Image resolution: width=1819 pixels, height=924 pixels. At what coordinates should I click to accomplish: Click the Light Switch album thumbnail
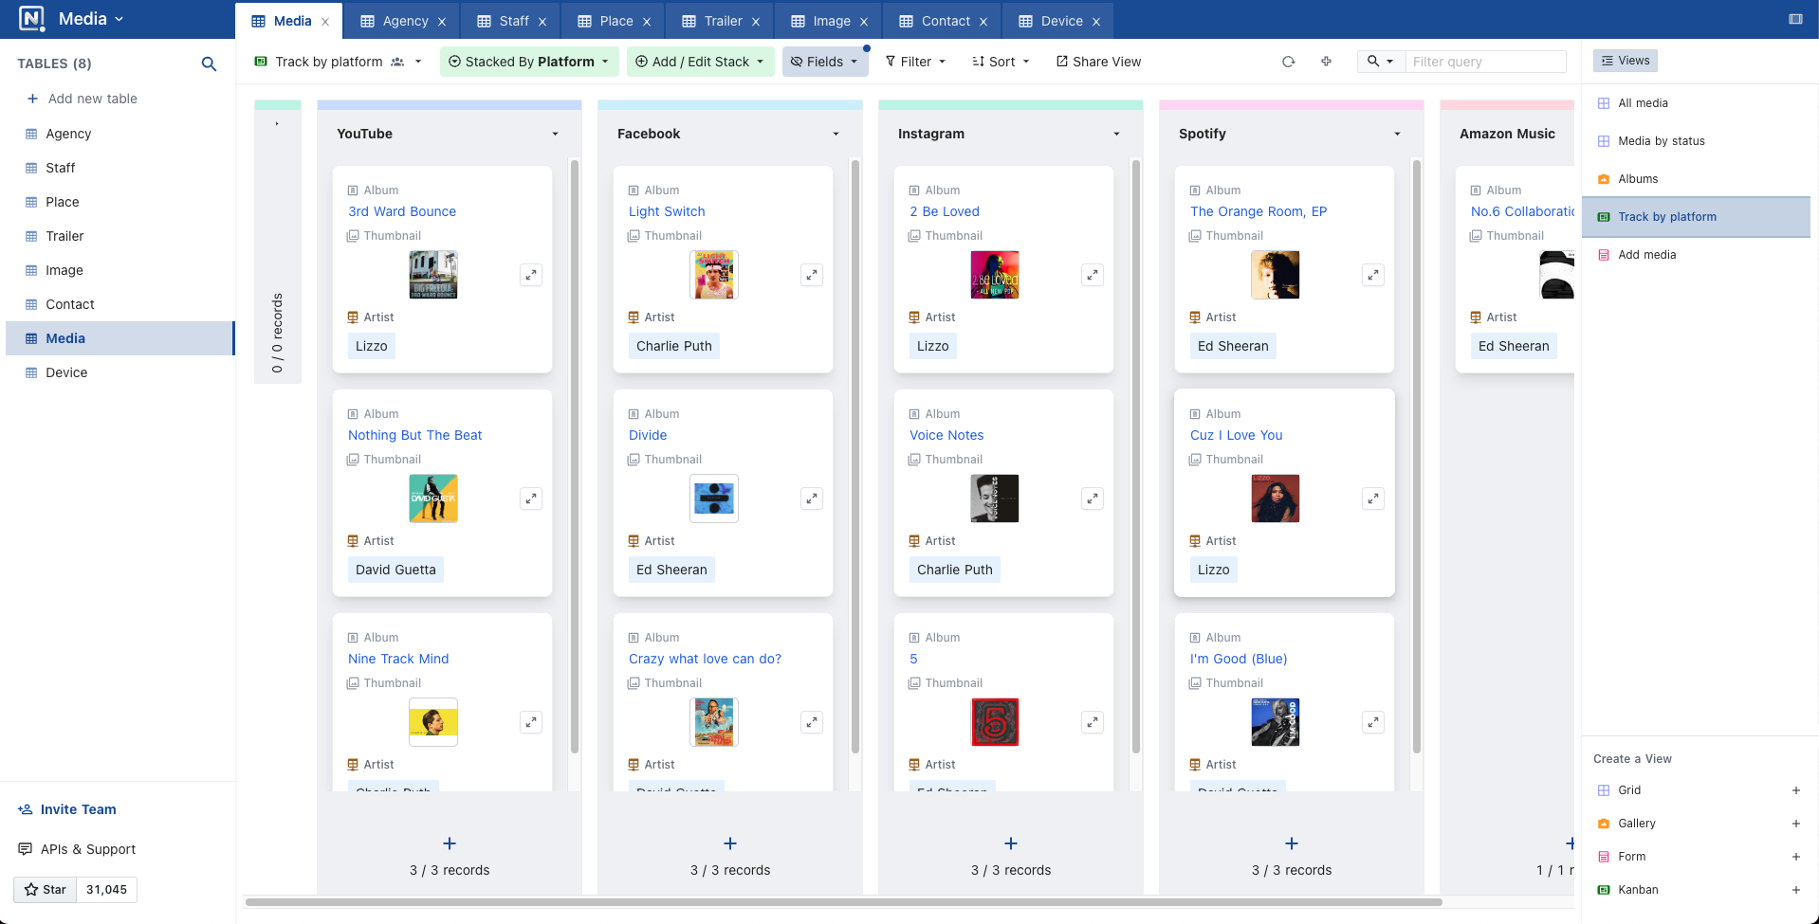[714, 275]
